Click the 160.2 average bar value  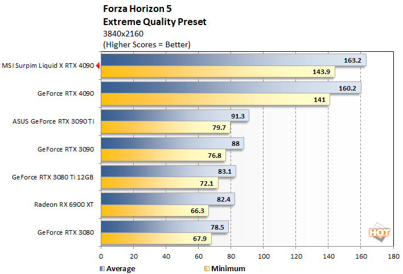pos(347,88)
